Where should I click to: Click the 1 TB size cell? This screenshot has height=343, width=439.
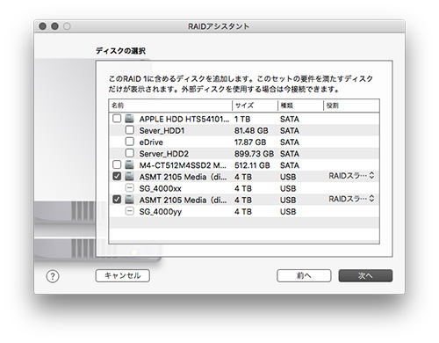[242, 119]
